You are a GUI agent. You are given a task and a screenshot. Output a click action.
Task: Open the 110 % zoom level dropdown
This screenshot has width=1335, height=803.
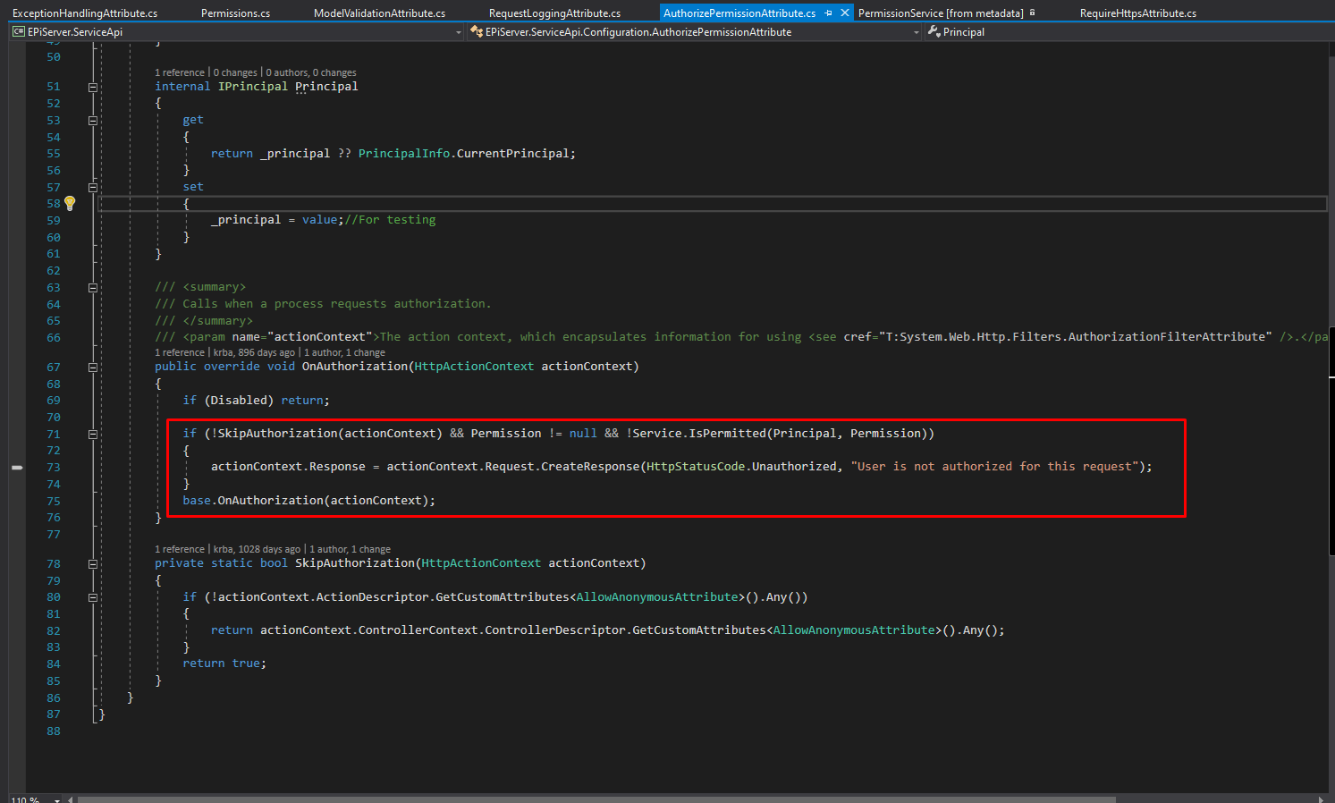point(57,799)
